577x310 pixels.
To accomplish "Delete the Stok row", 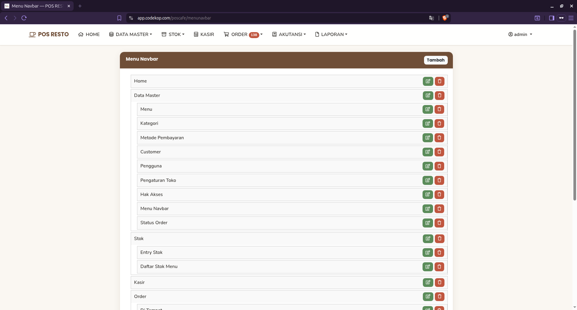I will 439,239.
